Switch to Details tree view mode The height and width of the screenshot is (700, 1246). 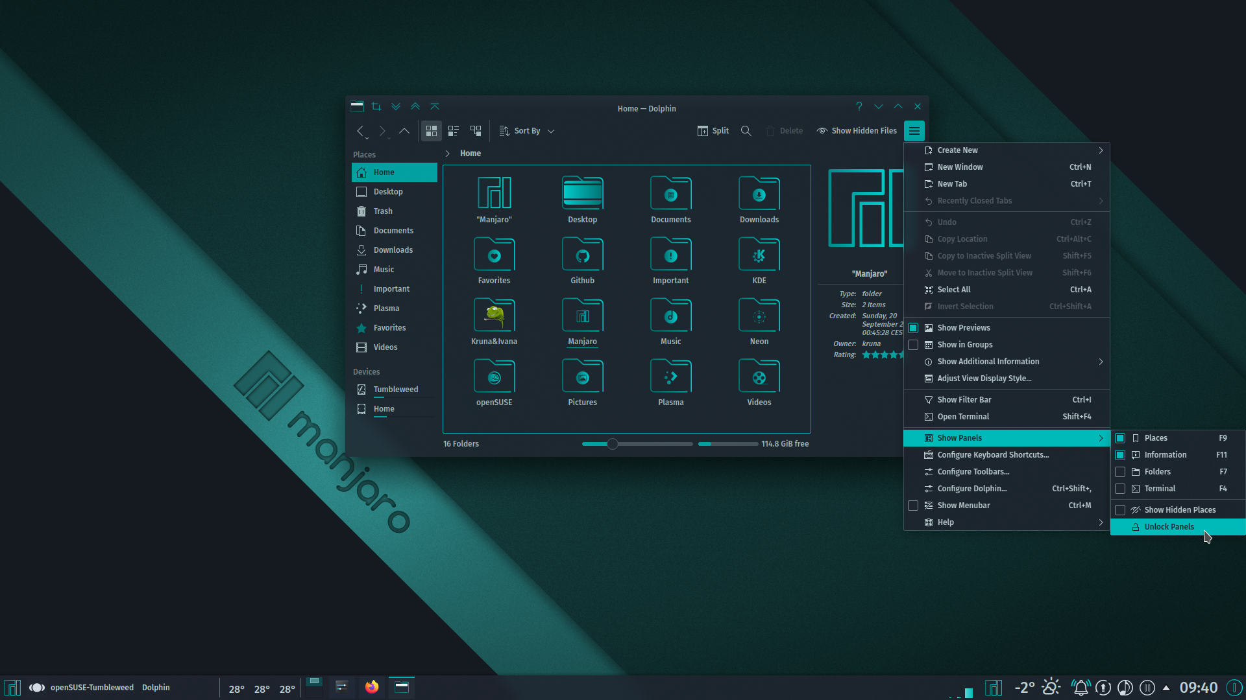pyautogui.click(x=476, y=131)
